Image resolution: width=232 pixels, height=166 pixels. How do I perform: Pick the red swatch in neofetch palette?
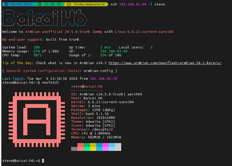coord(81,145)
